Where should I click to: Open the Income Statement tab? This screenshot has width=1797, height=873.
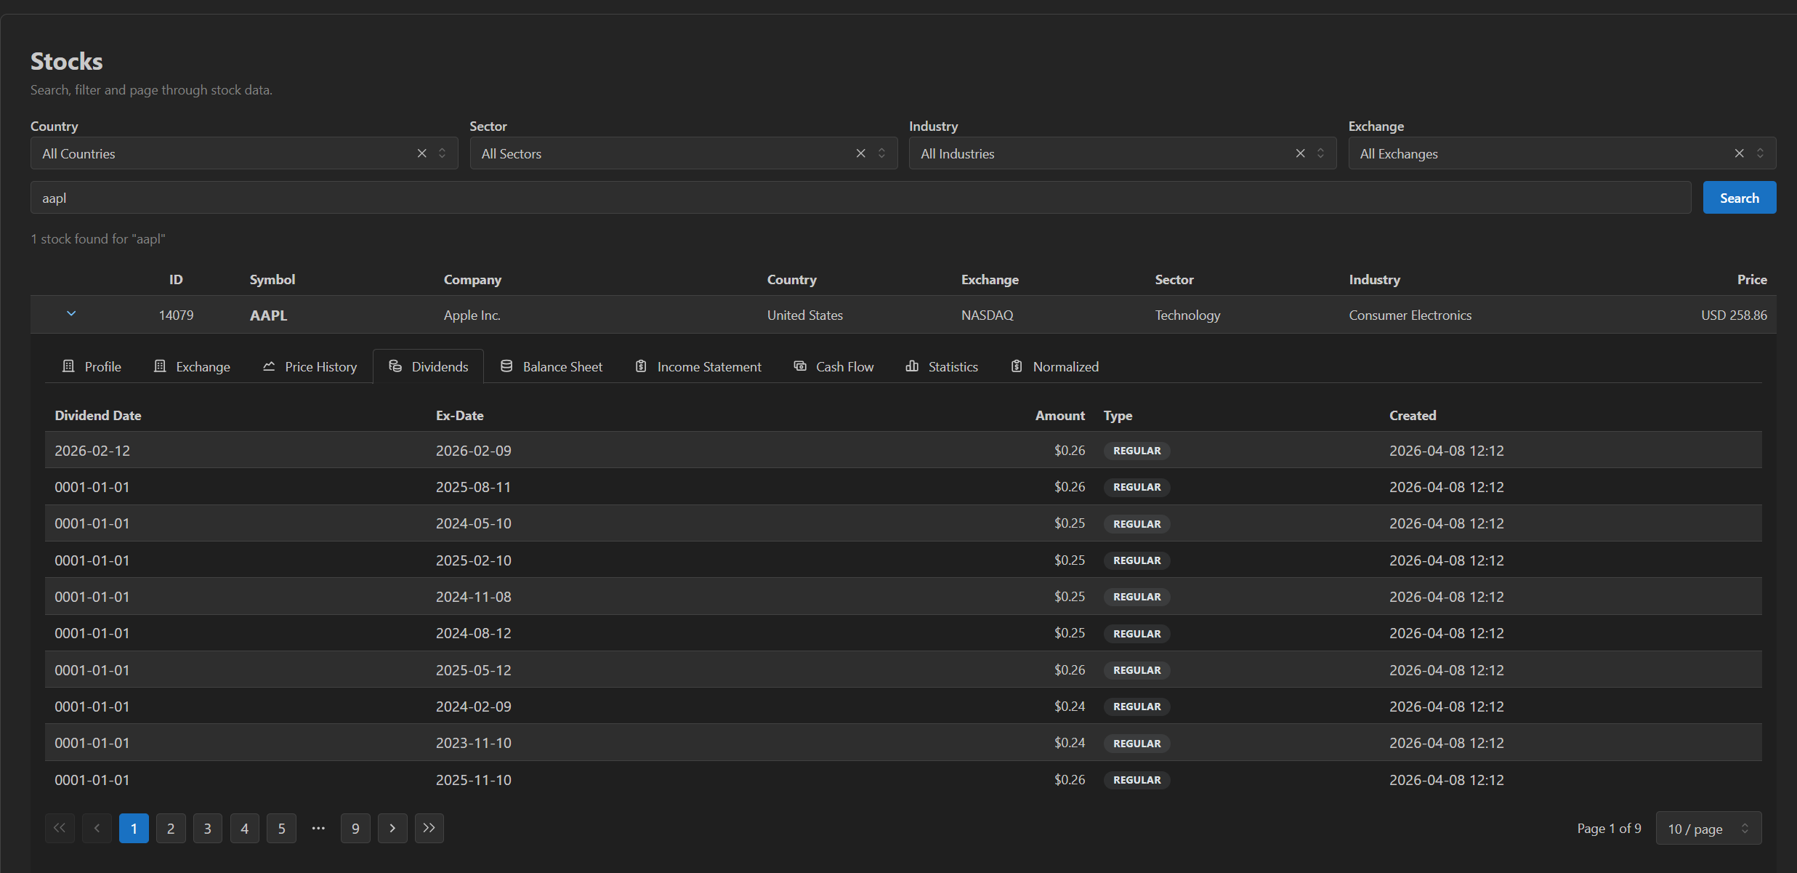pos(698,366)
